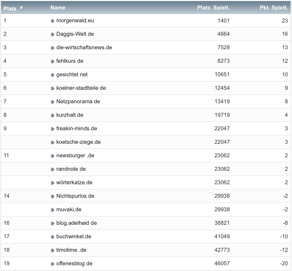Select the value 7528 in die-wirtschaftsnews.de row
Viewport: 292px width, 271px height.
[x=223, y=47]
